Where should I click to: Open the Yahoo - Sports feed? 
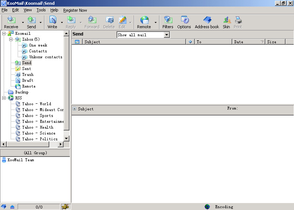pyautogui.click(x=37, y=115)
